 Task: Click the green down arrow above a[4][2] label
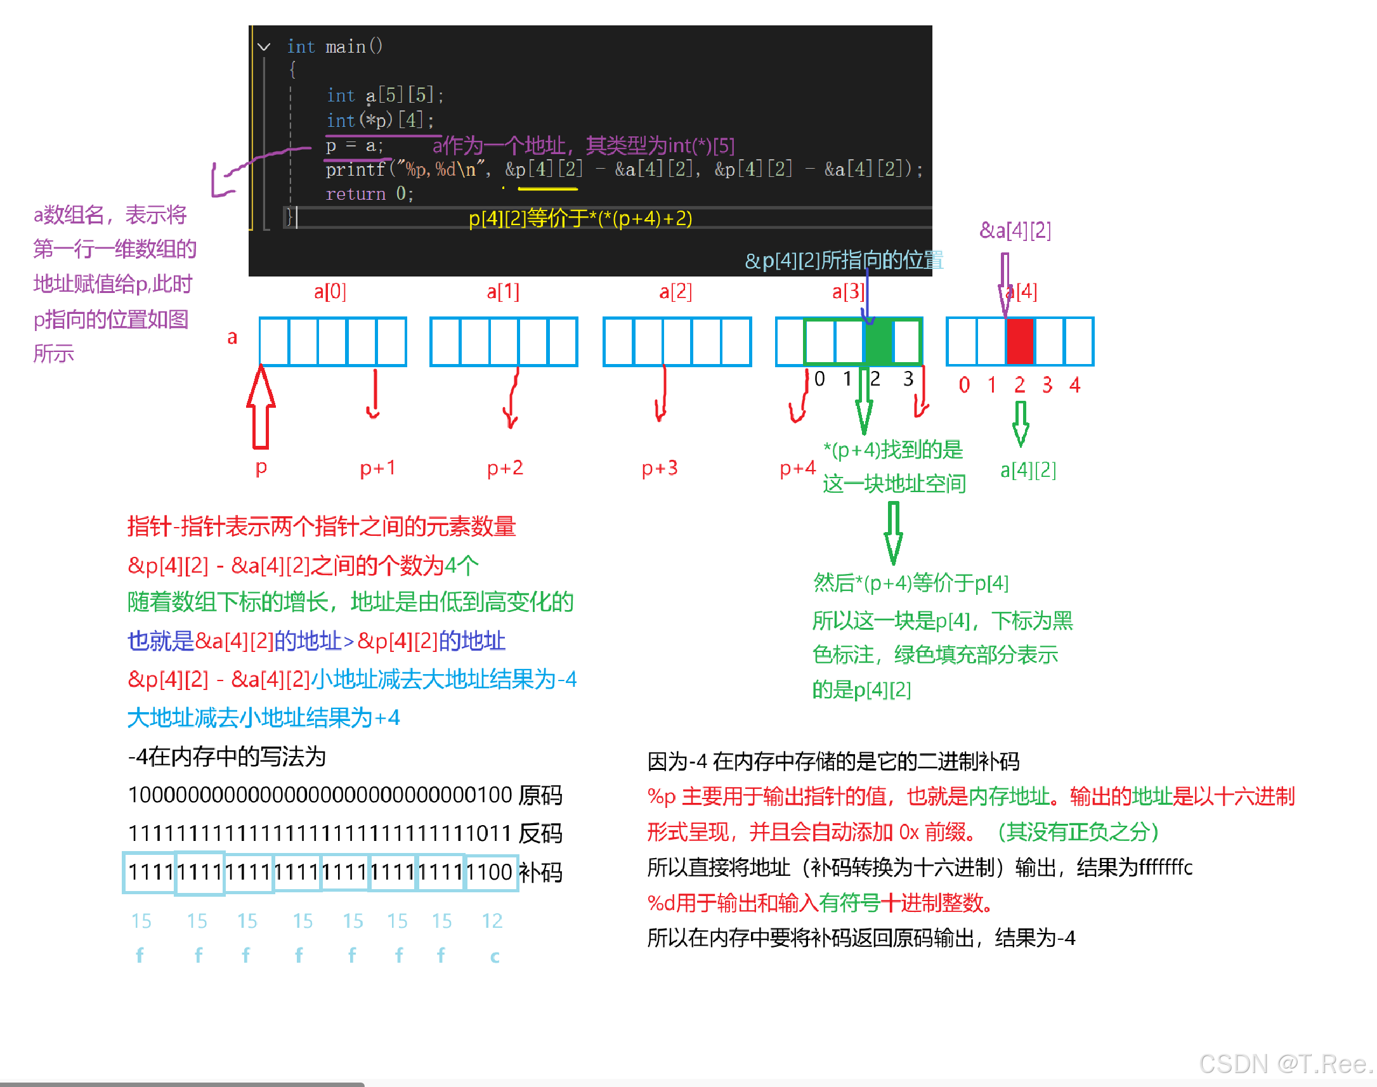[x=1020, y=423]
